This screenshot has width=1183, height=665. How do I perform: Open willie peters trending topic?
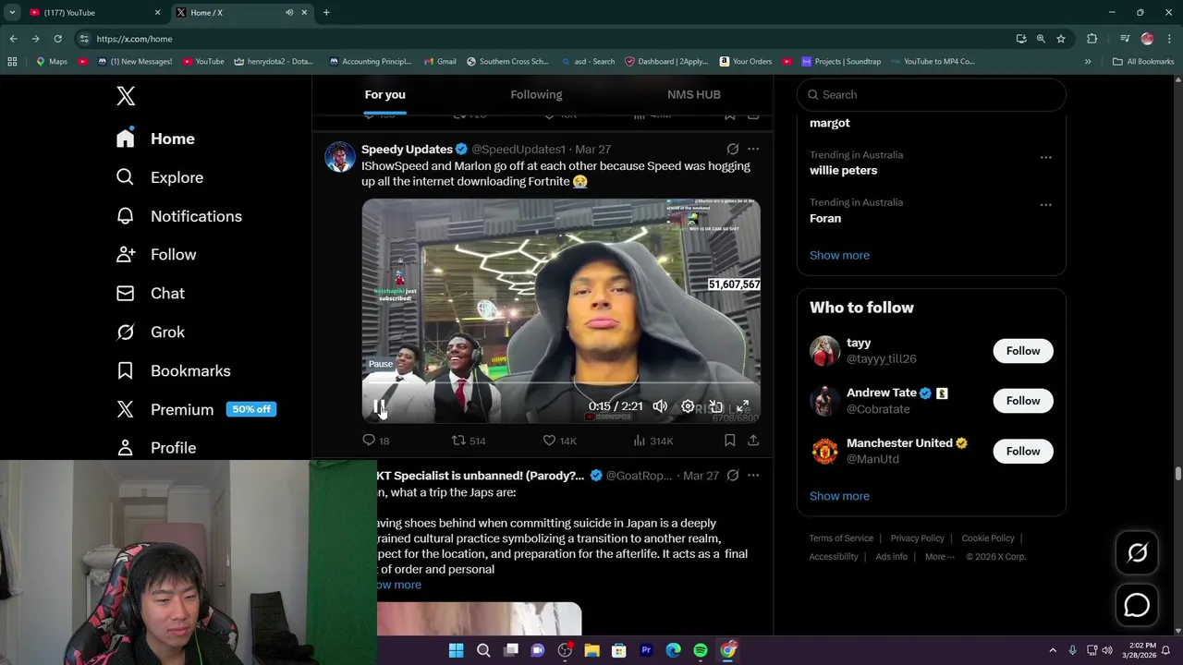(x=843, y=170)
